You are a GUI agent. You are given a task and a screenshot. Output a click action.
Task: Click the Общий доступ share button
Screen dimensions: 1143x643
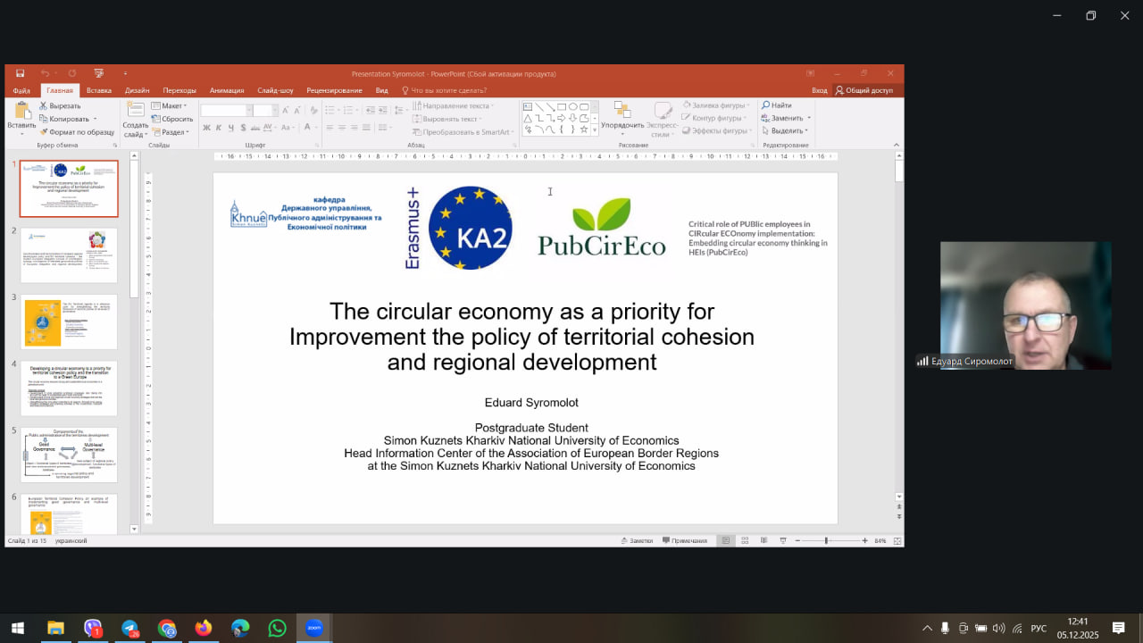tap(864, 90)
